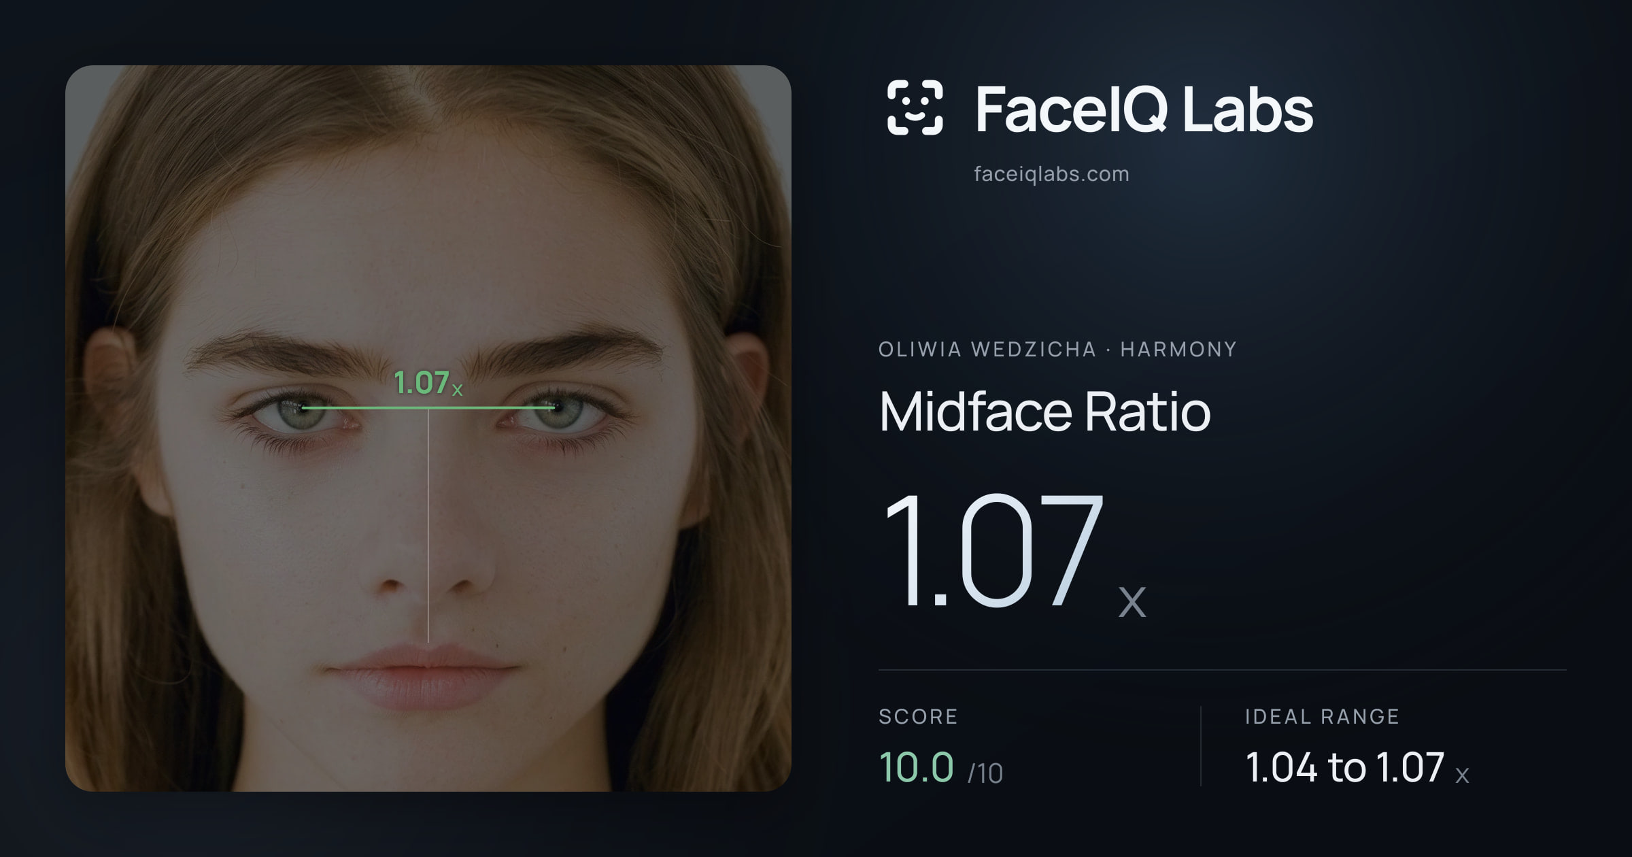This screenshot has height=857, width=1632.
Task: Click the 1.04 to 1.07 x range value
Action: coord(1357,768)
